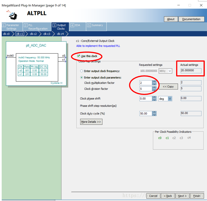The width and height of the screenshot is (207, 201).
Task: Open the Documentation button
Action: [x=191, y=19]
